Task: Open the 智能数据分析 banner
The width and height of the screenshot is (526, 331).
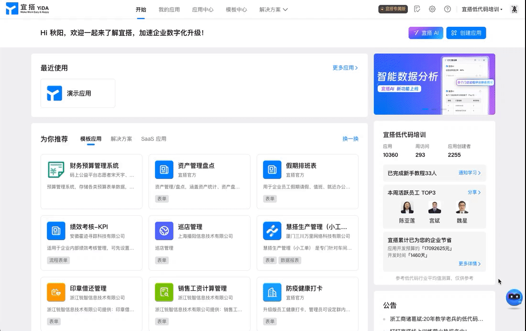Action: coord(434,84)
